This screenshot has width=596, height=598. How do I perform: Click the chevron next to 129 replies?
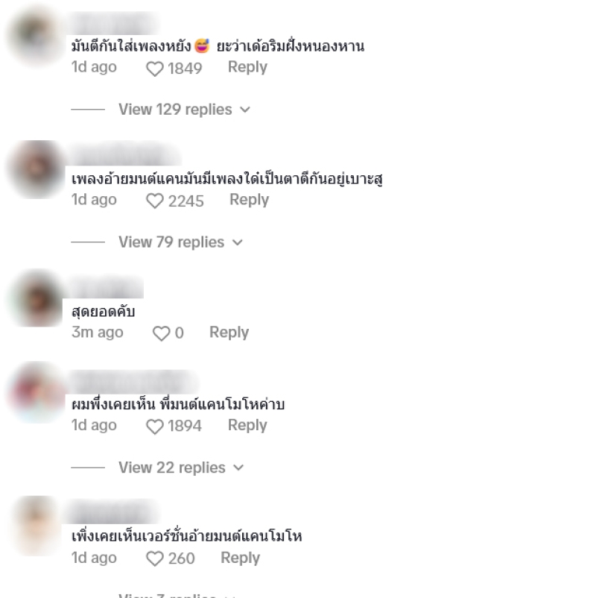245,110
